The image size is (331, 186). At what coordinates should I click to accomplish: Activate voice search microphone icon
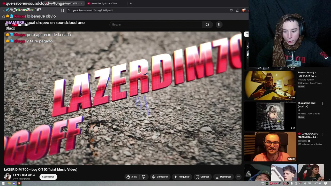219,25
